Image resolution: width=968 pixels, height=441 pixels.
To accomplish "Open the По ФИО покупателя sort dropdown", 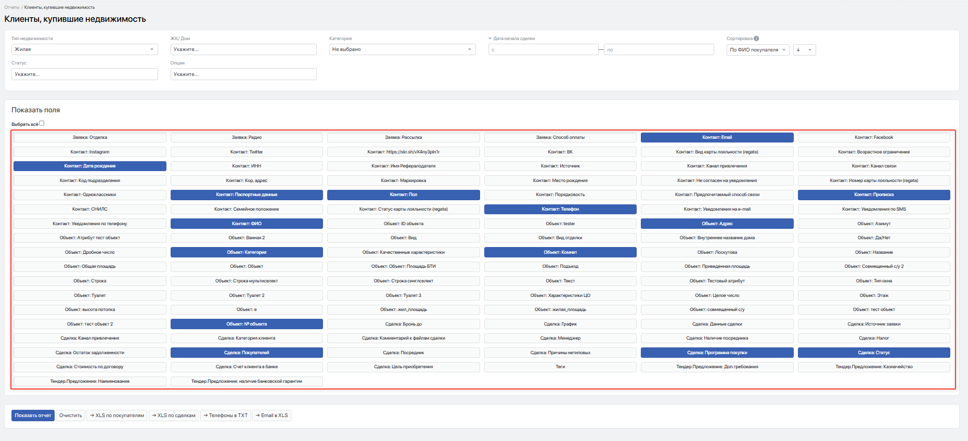I will [x=758, y=50].
